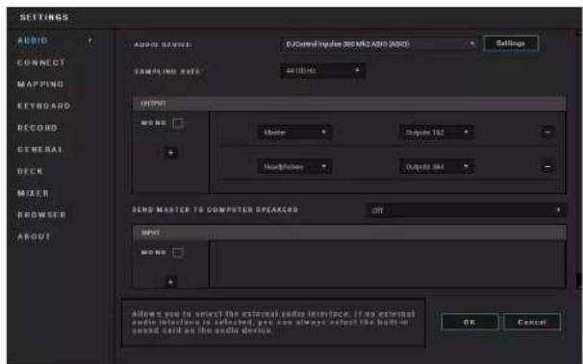The image size is (583, 364).
Task: Click the Input section header
Action: coord(349,232)
